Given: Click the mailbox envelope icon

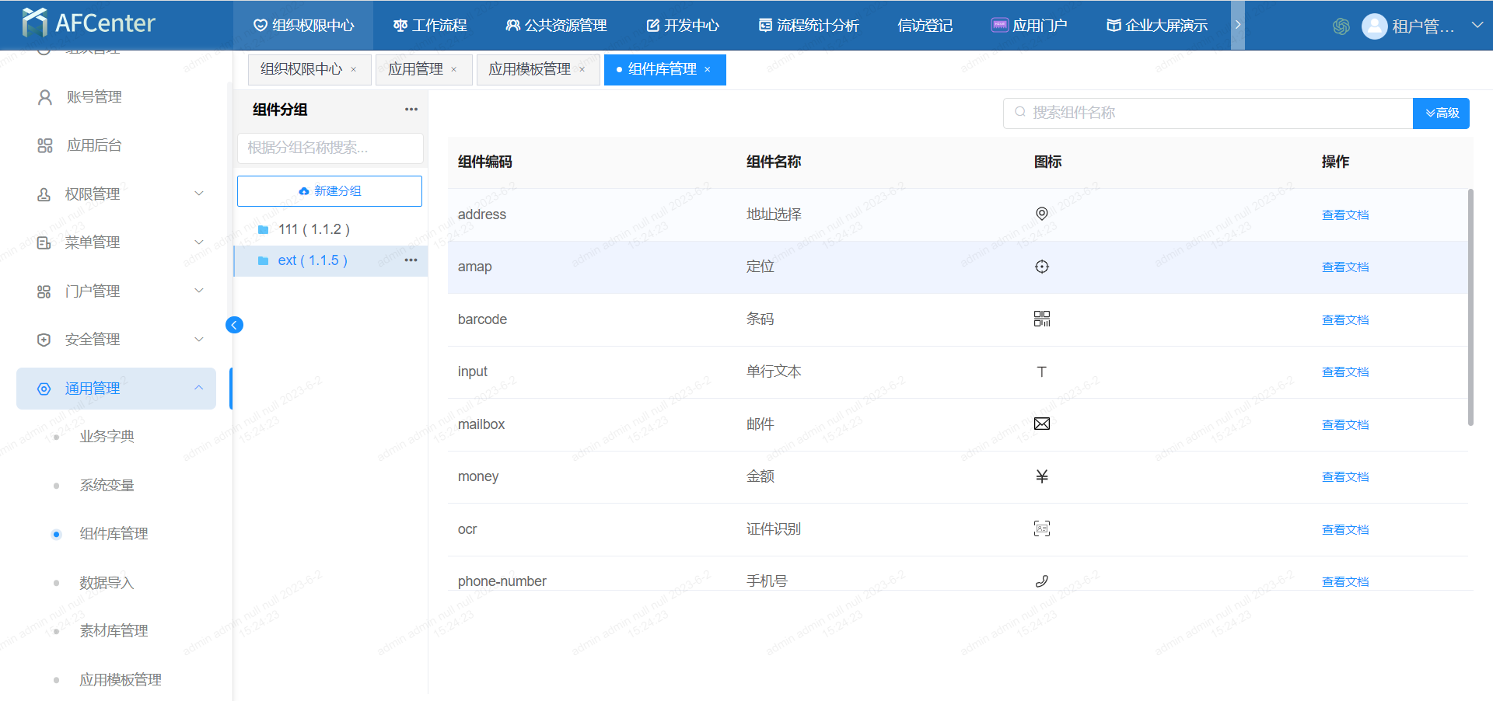Looking at the screenshot, I should (x=1042, y=424).
